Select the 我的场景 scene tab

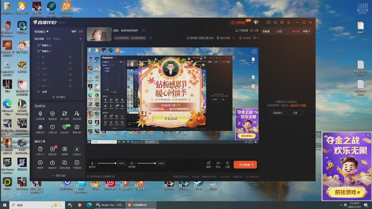[39, 39]
